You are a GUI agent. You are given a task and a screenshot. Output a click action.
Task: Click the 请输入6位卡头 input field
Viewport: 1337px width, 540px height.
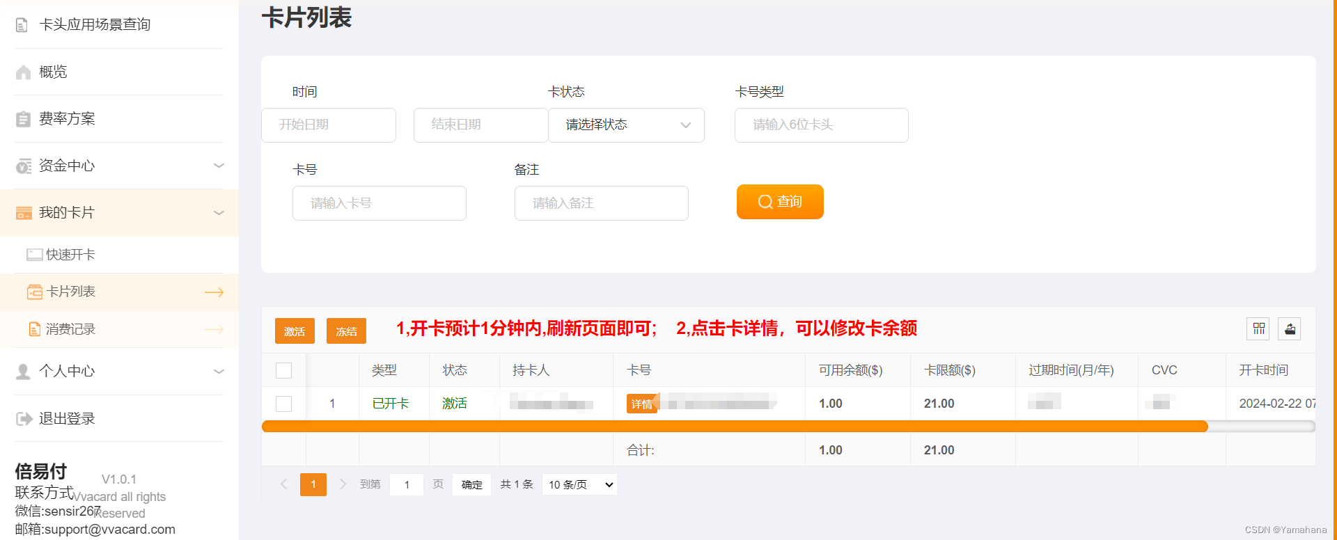point(822,125)
